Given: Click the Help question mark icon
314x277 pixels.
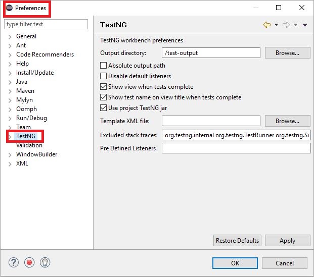Looking at the screenshot, I should coord(14,262).
